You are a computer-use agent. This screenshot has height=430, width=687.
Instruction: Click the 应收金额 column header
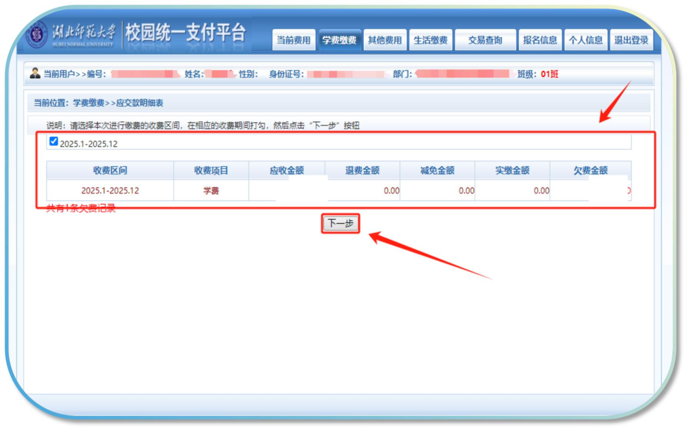click(x=286, y=170)
